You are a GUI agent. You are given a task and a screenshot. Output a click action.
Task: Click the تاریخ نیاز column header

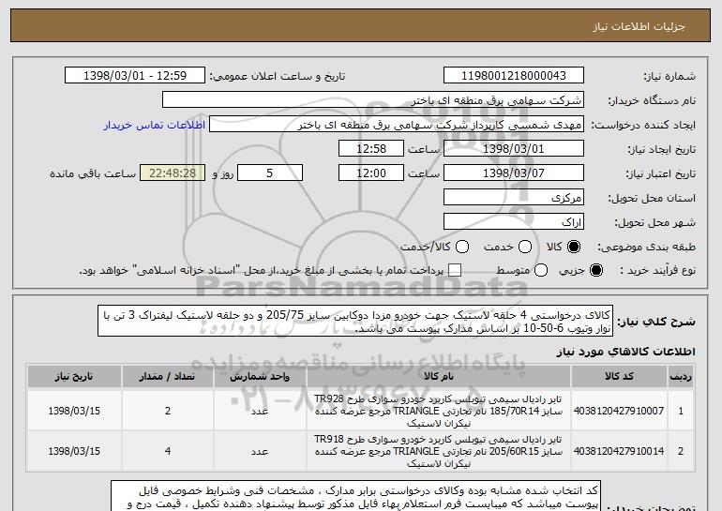tap(74, 377)
